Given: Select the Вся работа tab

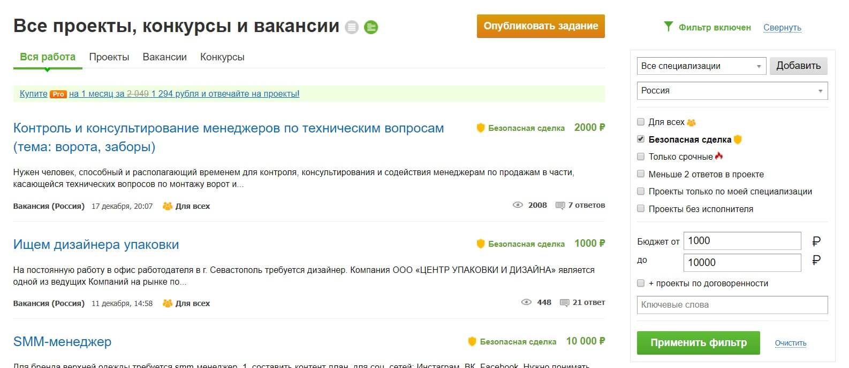Looking at the screenshot, I should pos(48,57).
